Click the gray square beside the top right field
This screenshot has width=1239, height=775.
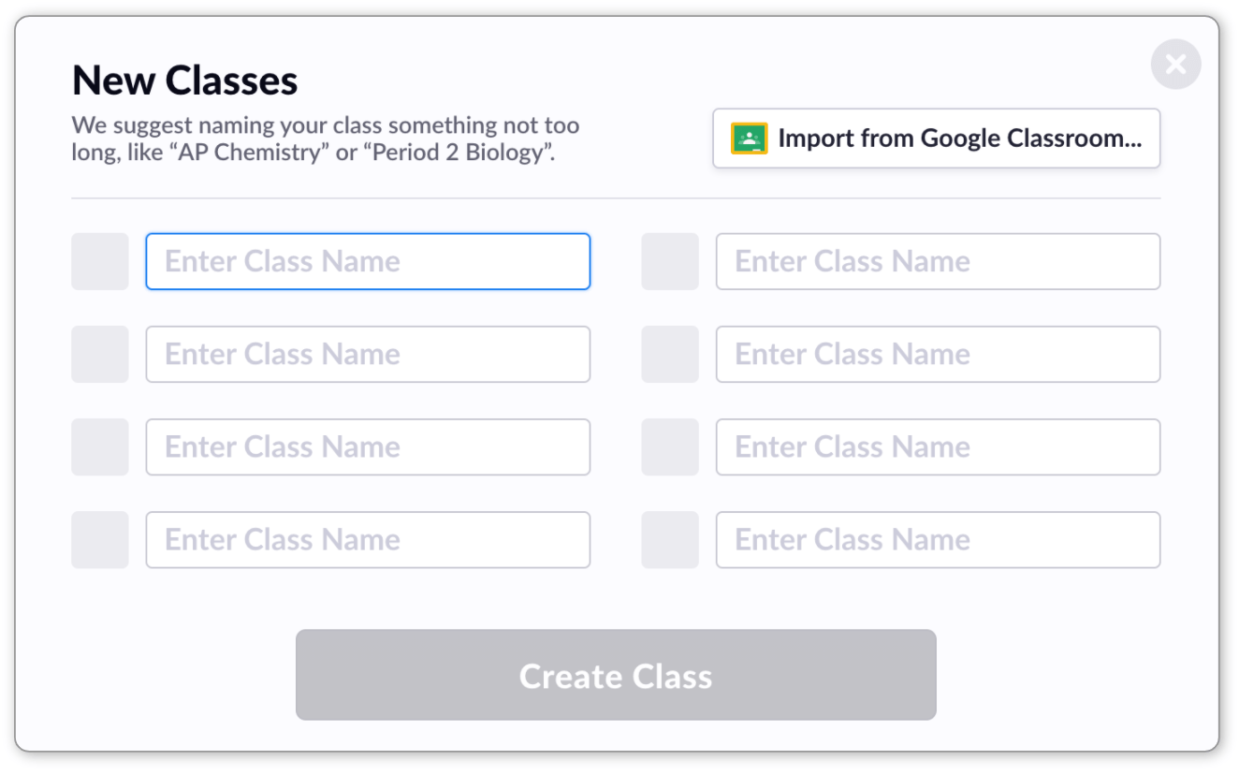[x=670, y=261]
